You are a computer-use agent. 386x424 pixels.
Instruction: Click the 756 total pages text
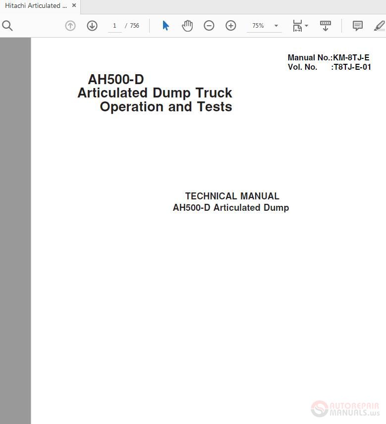(135, 26)
